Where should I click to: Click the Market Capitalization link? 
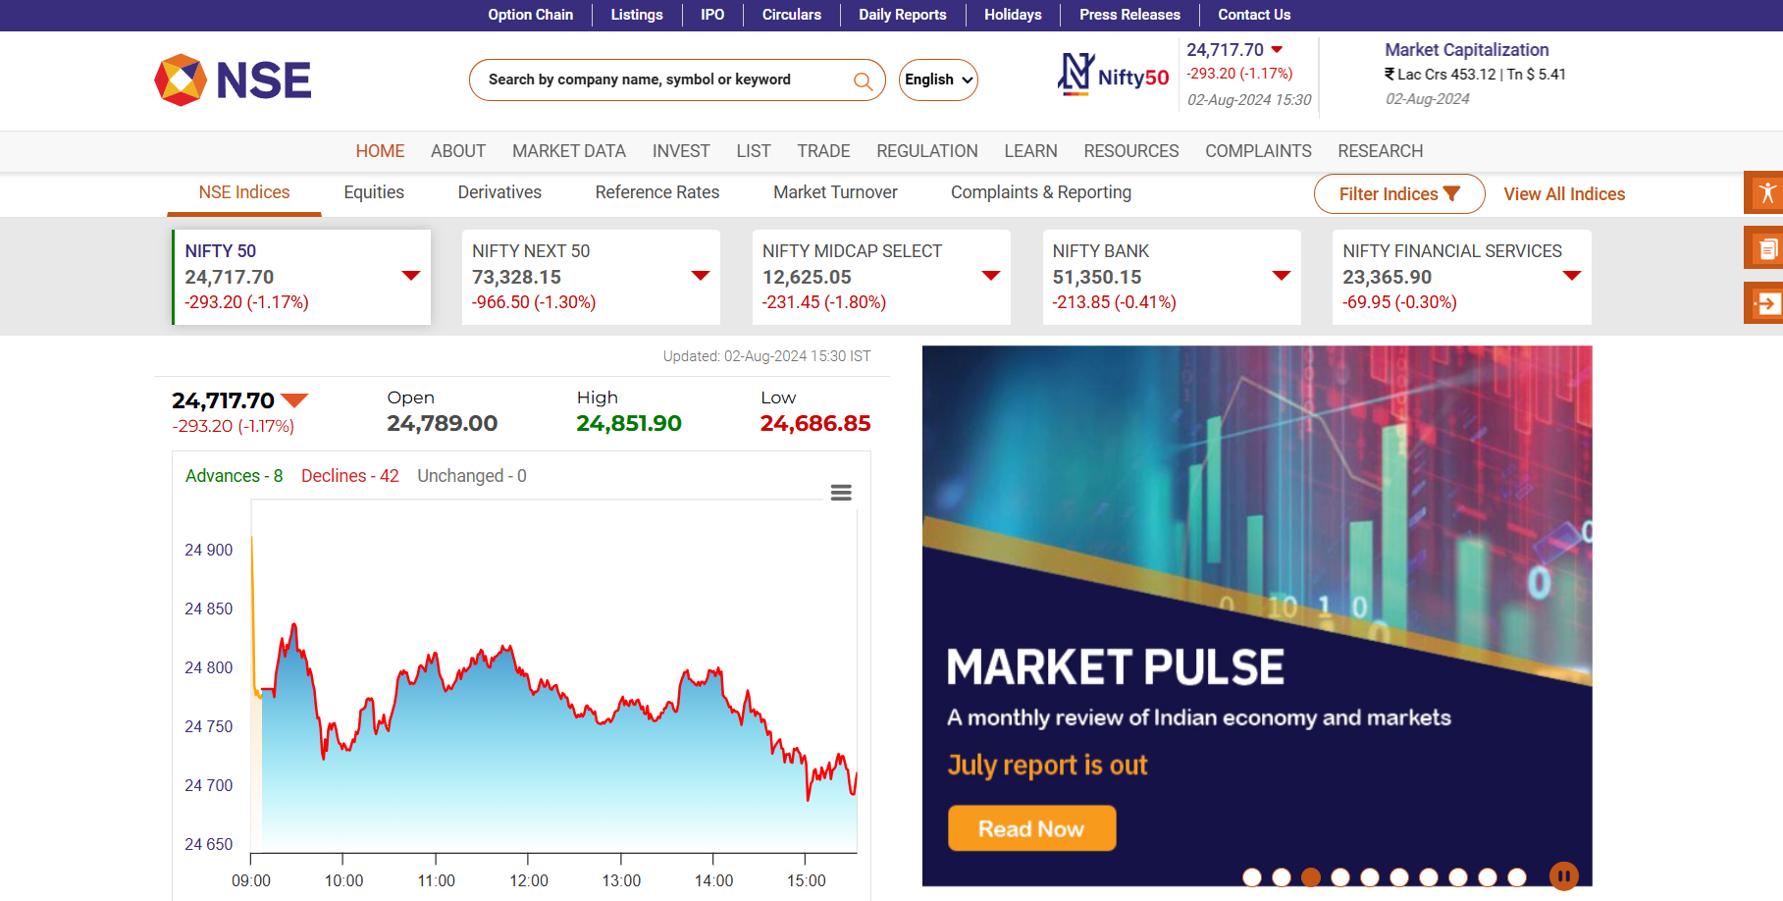[1466, 50]
